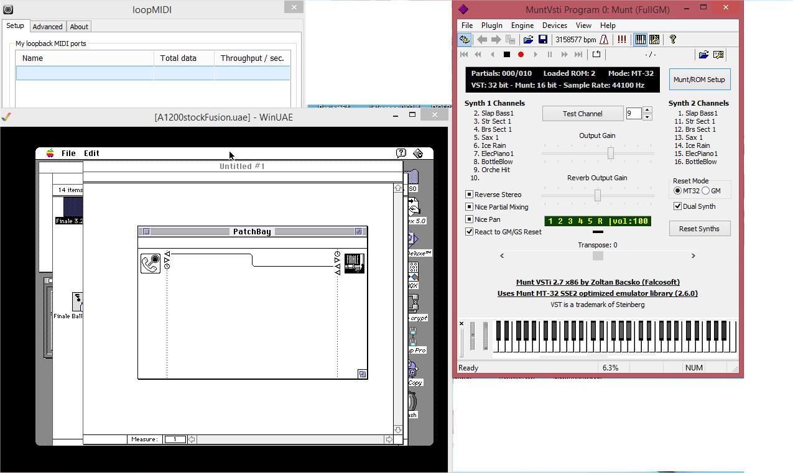Click the metronome icon next to bpm
This screenshot has width=793, height=473.
click(x=603, y=39)
